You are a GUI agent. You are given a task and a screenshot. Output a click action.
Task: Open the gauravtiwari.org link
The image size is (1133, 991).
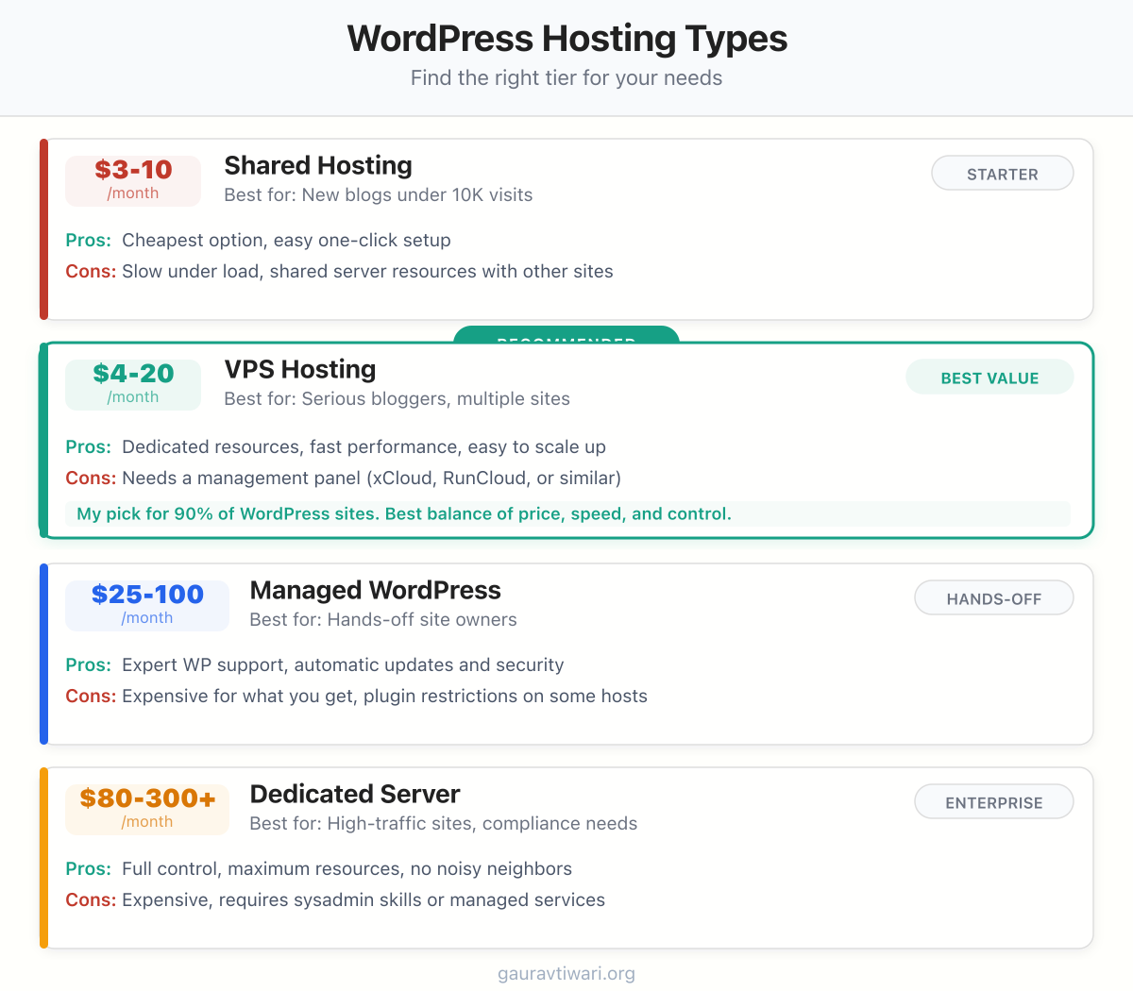[x=566, y=973]
